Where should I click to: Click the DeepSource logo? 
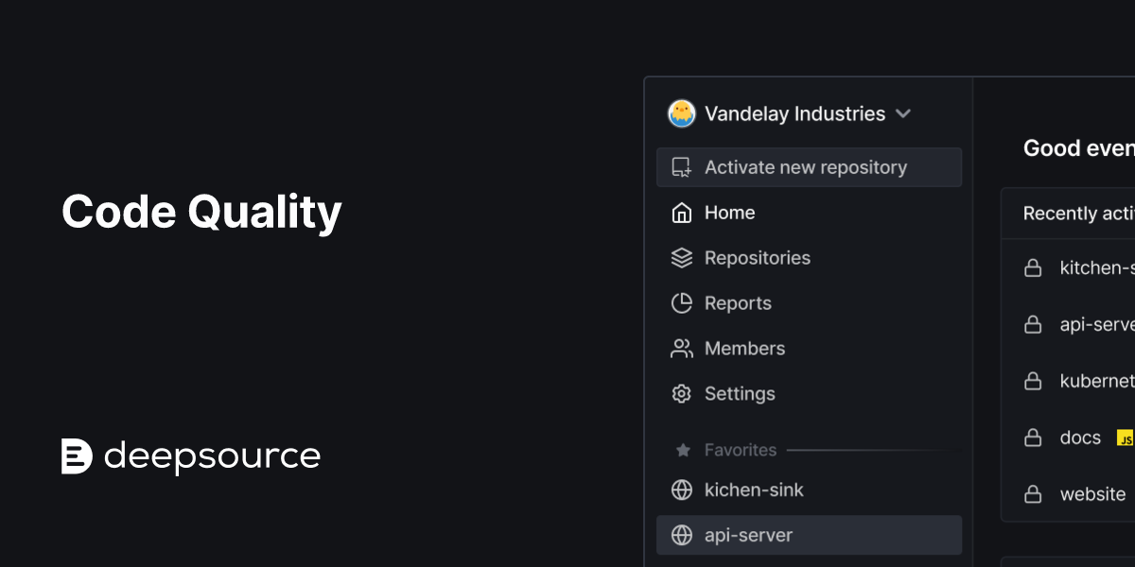tap(78, 455)
